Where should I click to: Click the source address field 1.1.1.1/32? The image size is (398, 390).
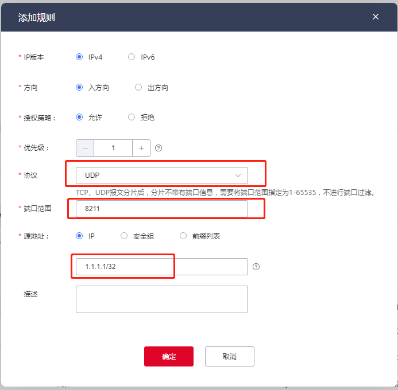[162, 267]
